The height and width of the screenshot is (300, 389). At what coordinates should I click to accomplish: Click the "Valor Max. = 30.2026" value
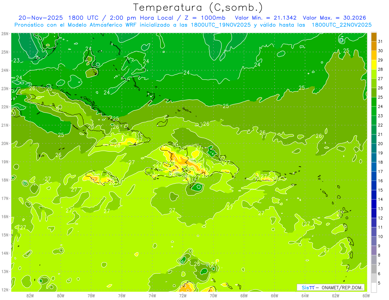tap(335, 18)
